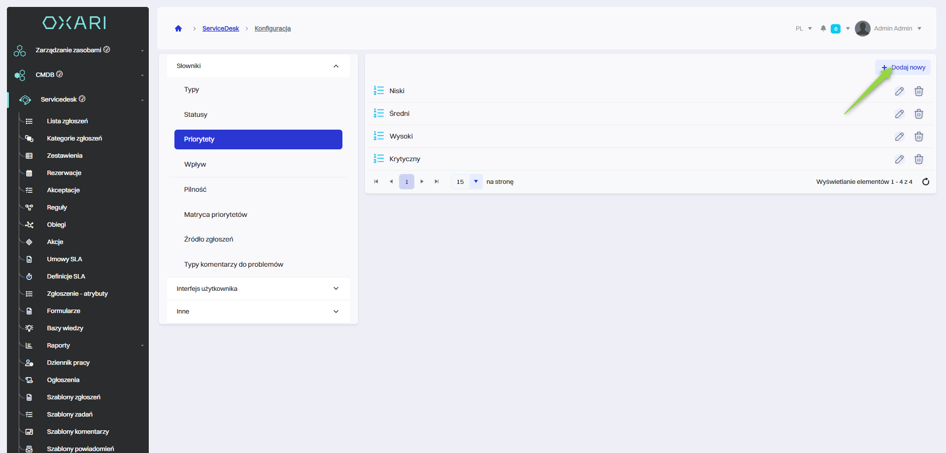Viewport: 946px width, 453px height.
Task: Click the edit pencil for Niski priority
Action: pos(899,91)
